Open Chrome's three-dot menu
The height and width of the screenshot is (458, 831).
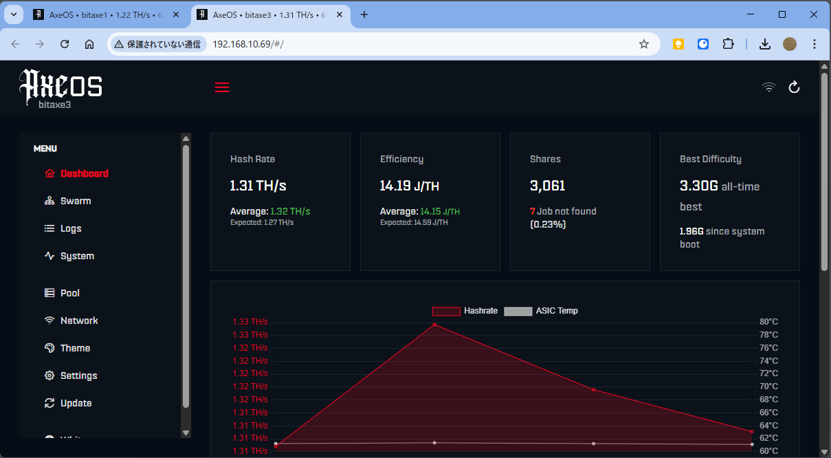pos(815,44)
